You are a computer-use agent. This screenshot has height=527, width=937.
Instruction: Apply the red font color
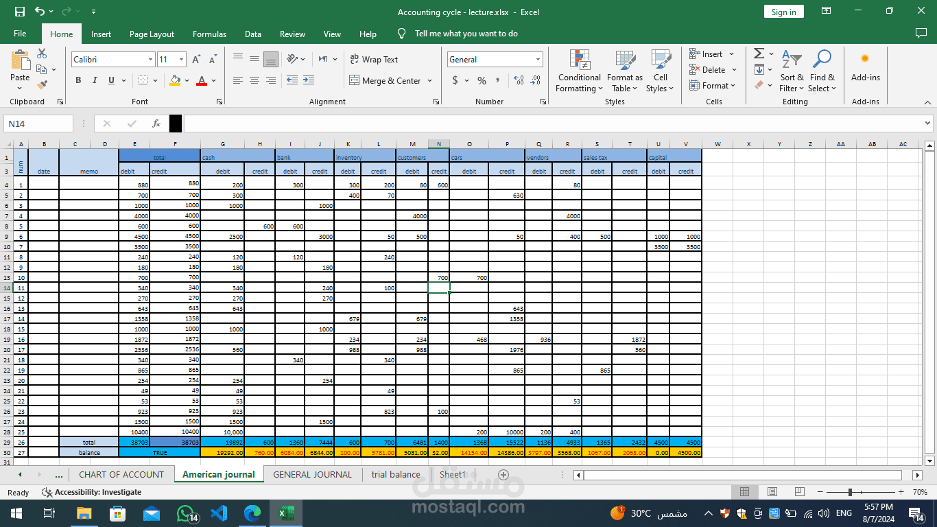[202, 80]
